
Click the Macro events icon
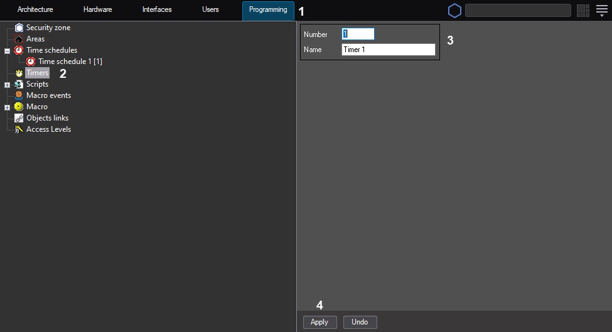pyautogui.click(x=19, y=95)
